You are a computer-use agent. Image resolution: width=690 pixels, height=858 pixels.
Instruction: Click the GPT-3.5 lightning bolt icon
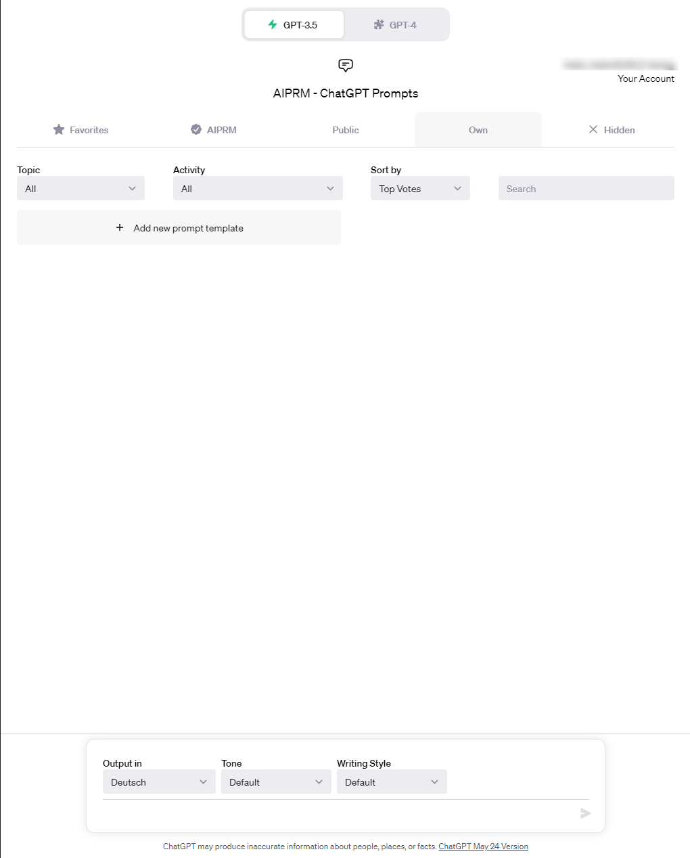tap(273, 24)
